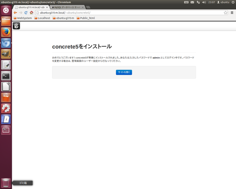Reload the page with the refresh icon
This screenshot has height=189, width=236.
coord(26,13)
